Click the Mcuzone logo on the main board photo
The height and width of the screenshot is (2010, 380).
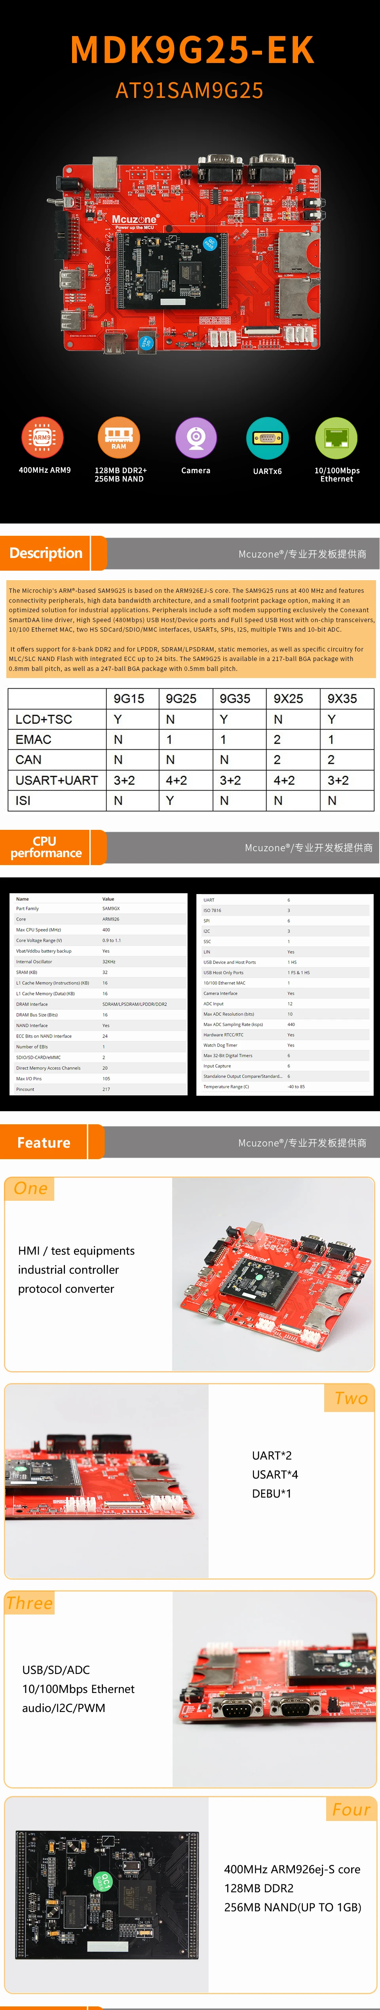[x=135, y=221]
